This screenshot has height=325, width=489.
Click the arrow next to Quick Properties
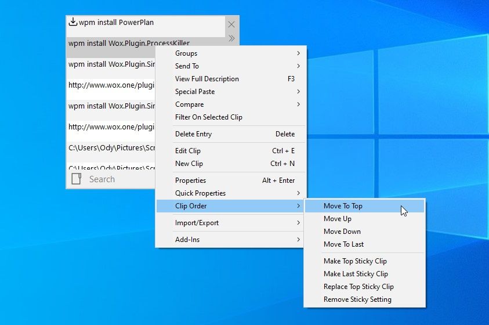299,193
